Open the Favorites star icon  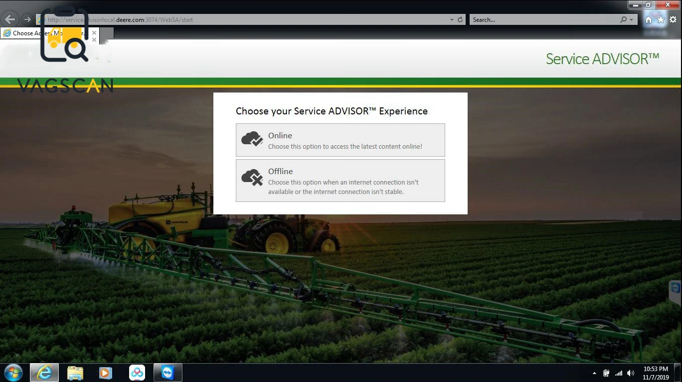661,20
